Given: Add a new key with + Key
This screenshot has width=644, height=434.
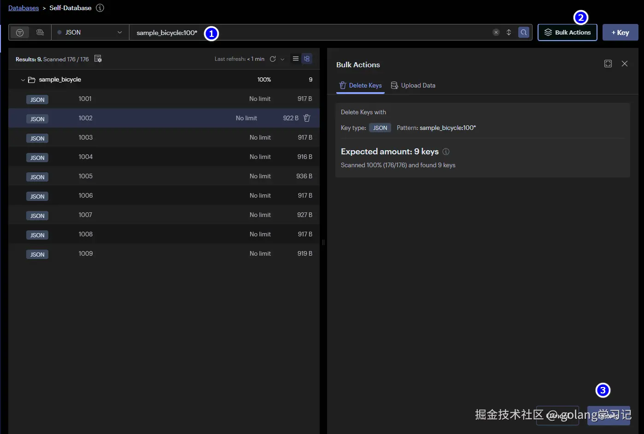Looking at the screenshot, I should tap(620, 32).
